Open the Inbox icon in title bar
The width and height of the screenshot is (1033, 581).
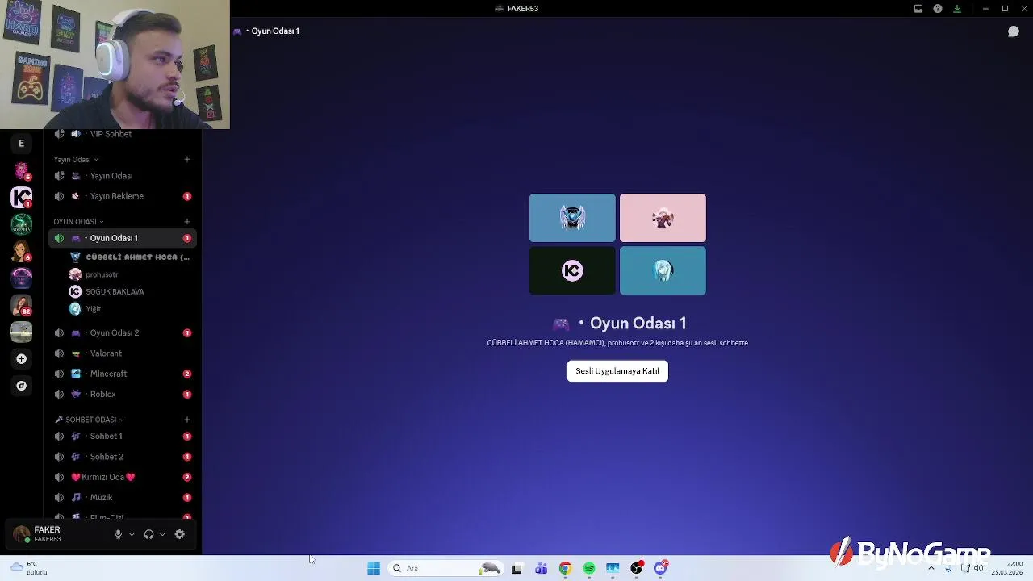pos(918,9)
